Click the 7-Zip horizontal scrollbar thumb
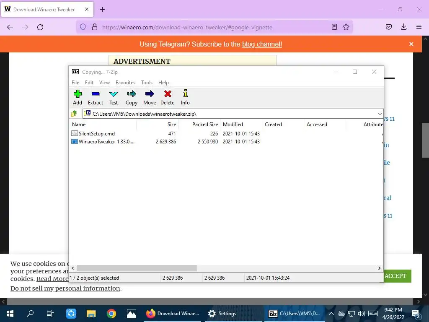429x322 pixels. click(x=137, y=268)
